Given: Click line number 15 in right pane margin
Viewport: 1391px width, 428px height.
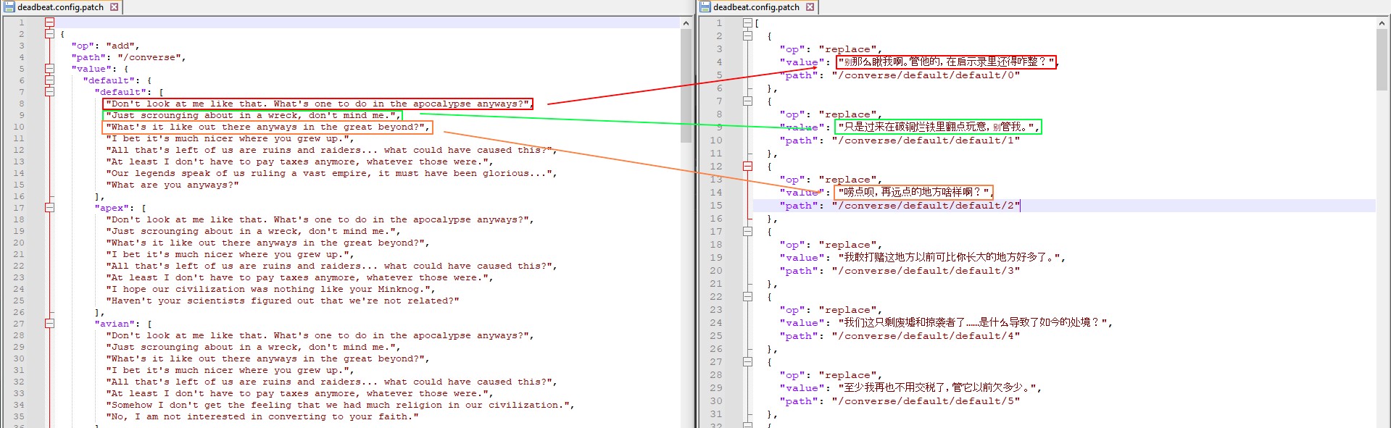Looking at the screenshot, I should [716, 206].
